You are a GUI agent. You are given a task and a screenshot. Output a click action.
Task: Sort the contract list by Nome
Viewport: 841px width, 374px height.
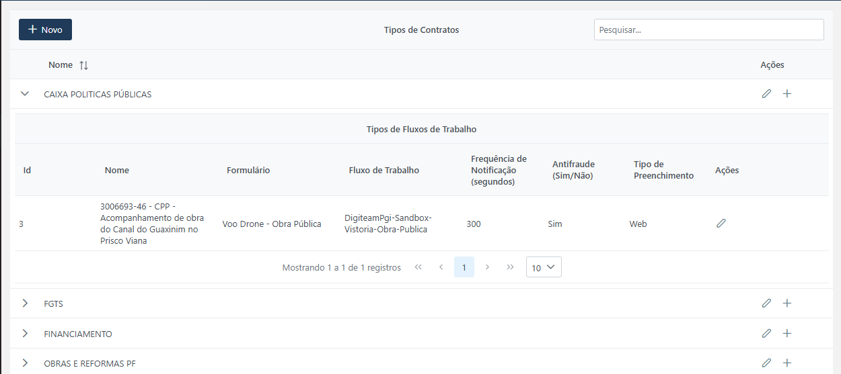[x=83, y=65]
